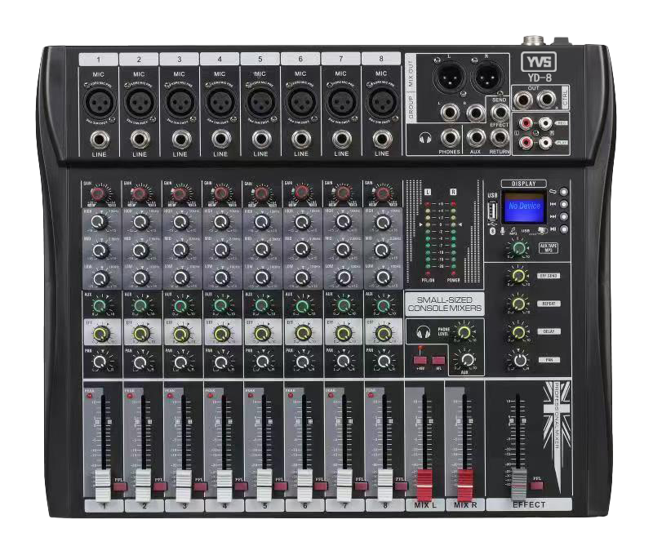The width and height of the screenshot is (653, 555).
Task: Click the channel 4 fader cap
Action: [224, 485]
